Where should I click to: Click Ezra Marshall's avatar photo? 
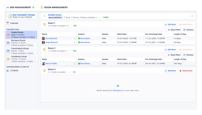(x=44, y=38)
